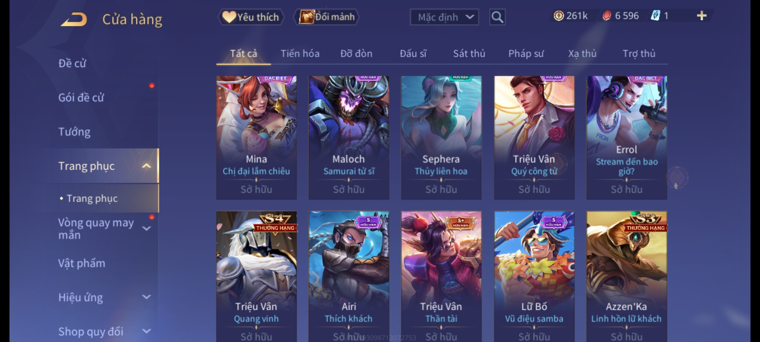Select Errol Stream đến bao giờ skin
Screen dimensions: 760x342
click(x=627, y=138)
